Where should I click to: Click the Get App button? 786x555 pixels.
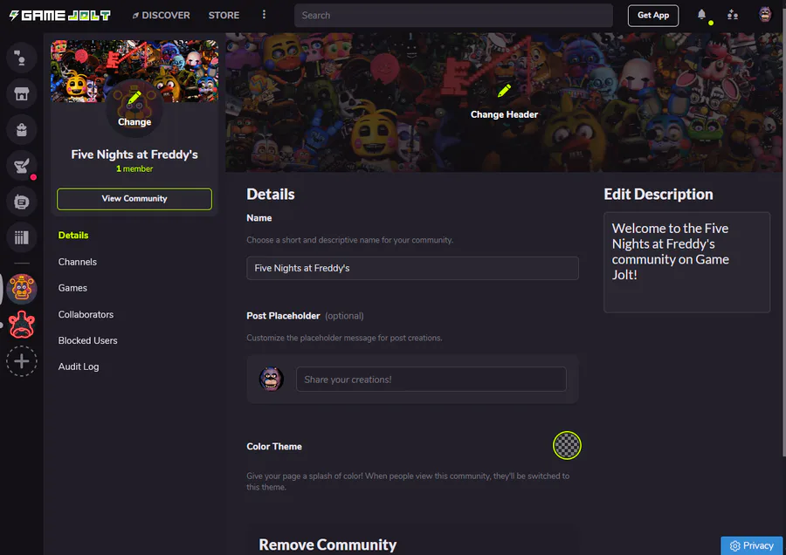click(652, 16)
